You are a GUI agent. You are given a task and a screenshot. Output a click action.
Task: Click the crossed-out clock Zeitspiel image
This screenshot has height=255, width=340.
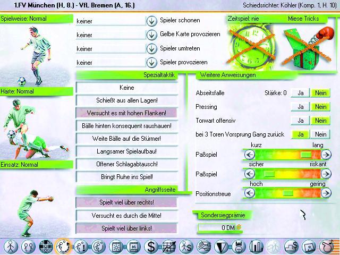pos(251,46)
